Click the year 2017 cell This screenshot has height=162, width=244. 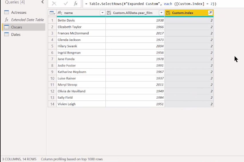[135, 33]
